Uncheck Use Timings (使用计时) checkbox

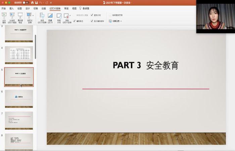(x=92, y=15)
